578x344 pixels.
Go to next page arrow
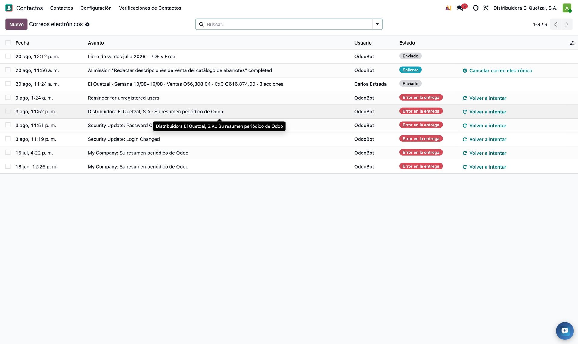[x=567, y=24]
